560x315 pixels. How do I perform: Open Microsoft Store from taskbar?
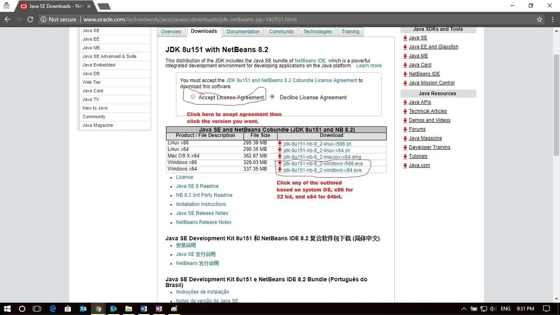click(x=68, y=308)
